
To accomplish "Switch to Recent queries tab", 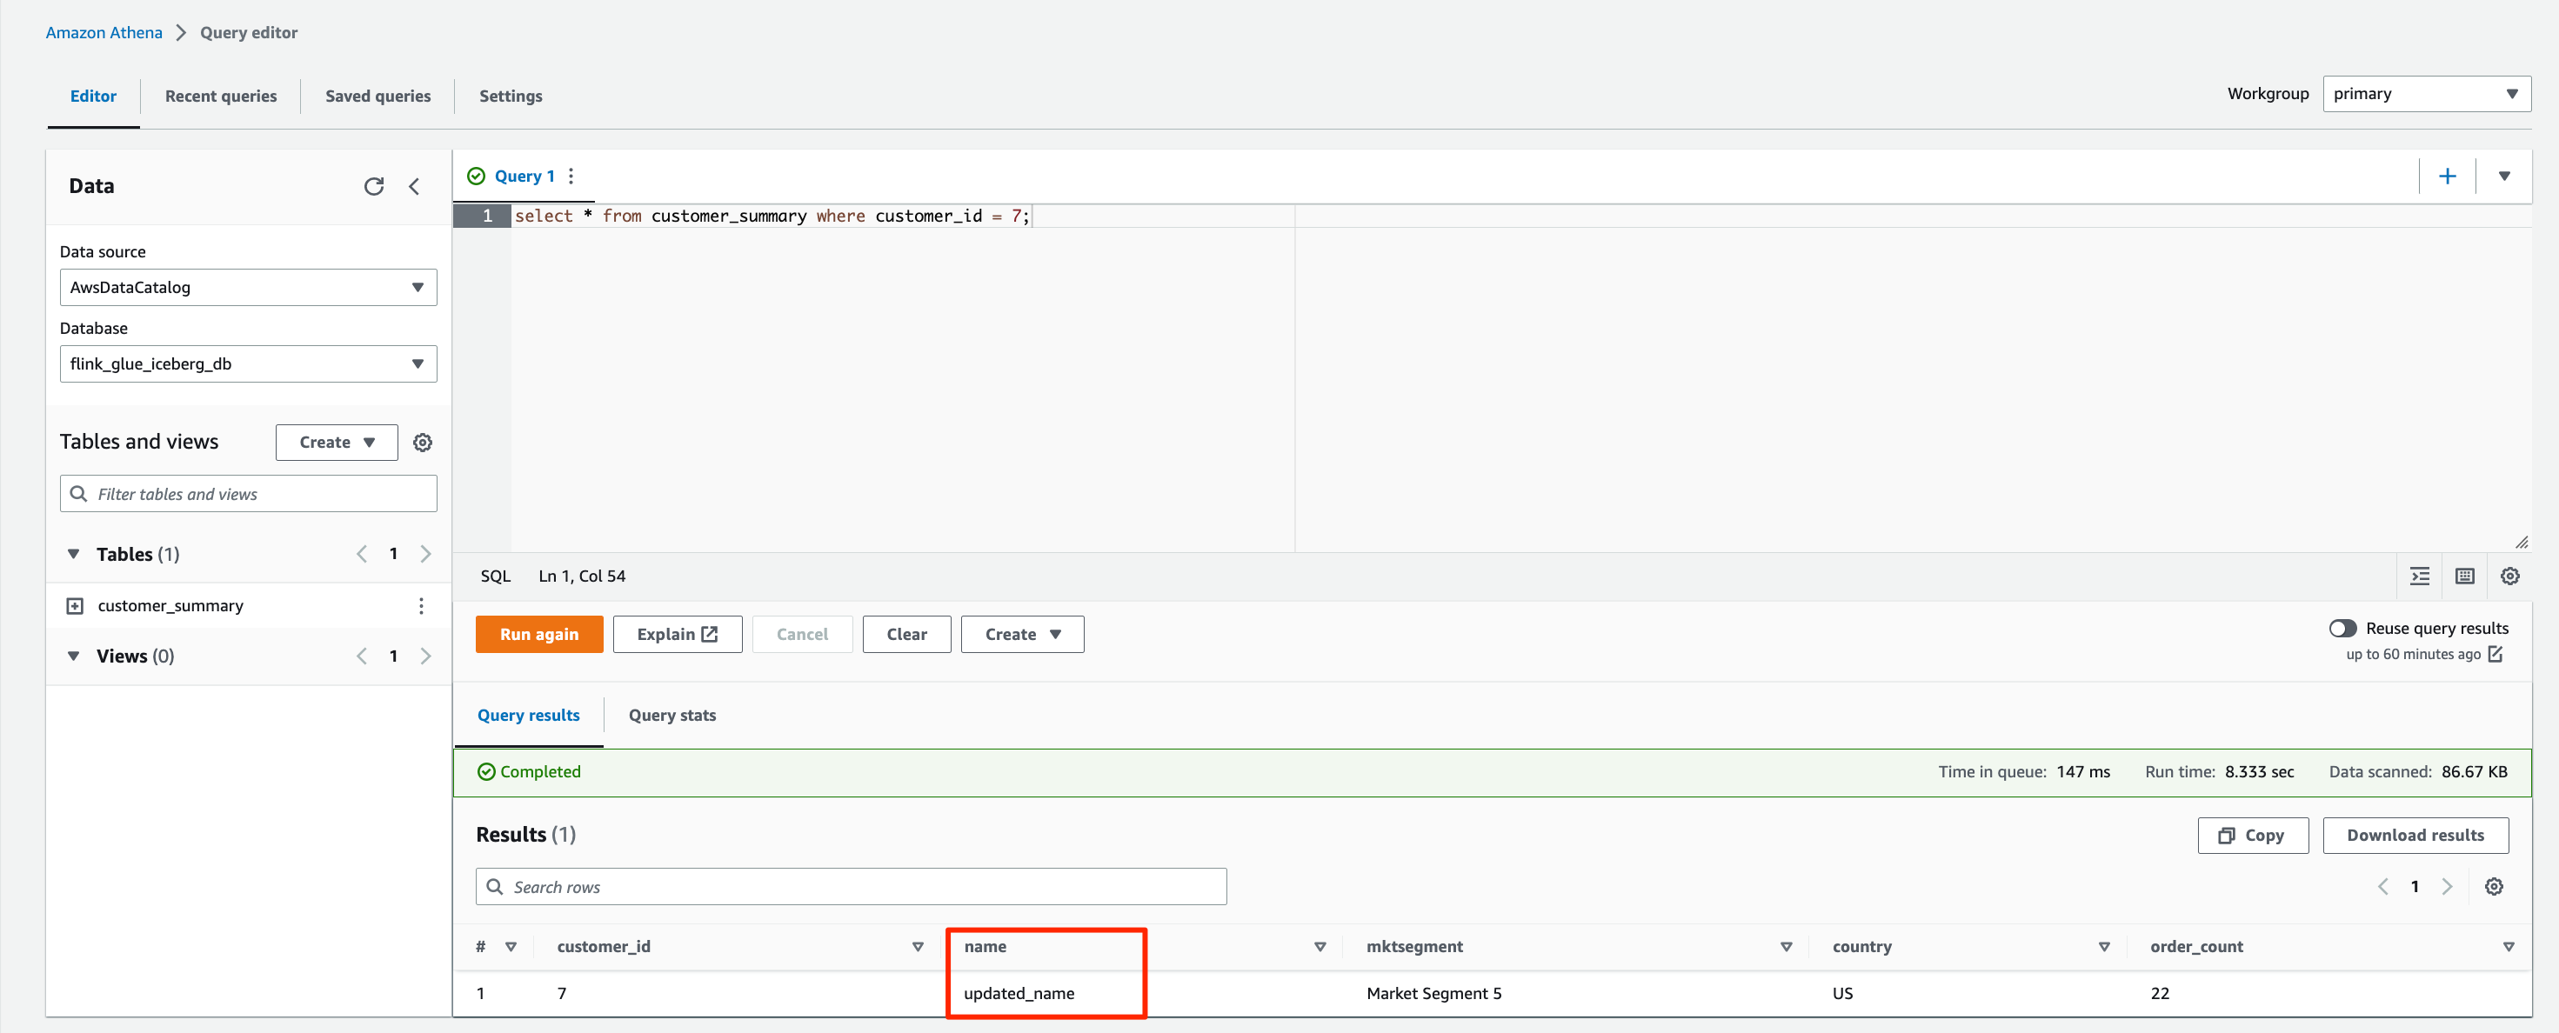I will point(221,97).
